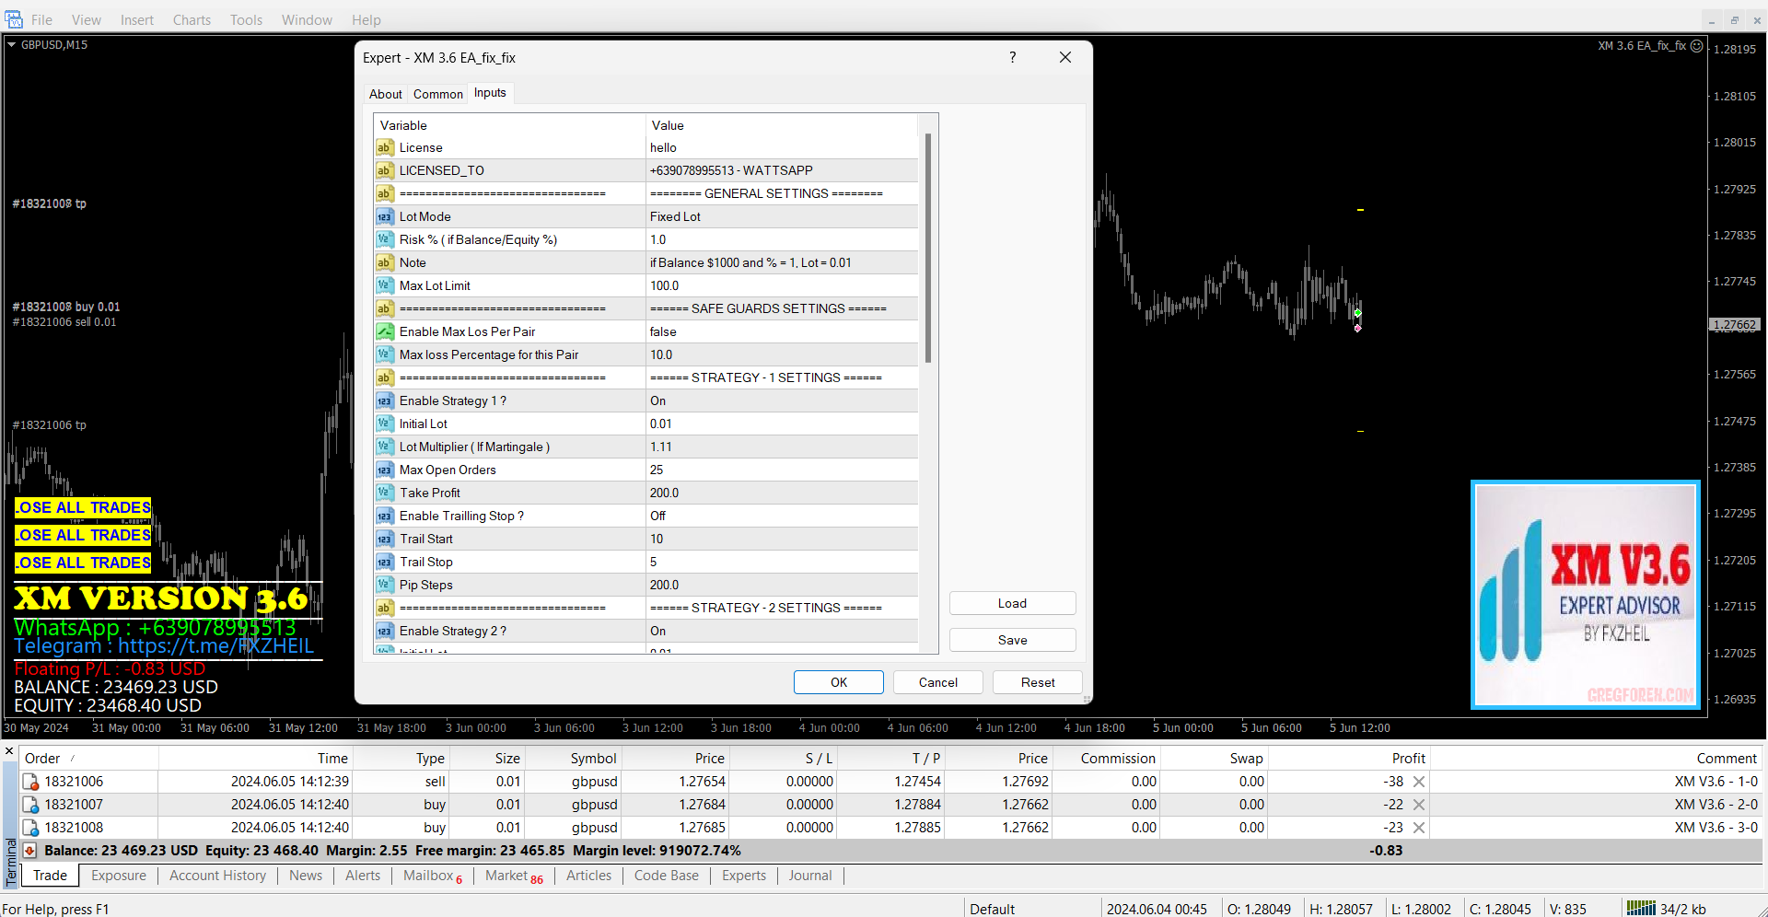Click the X icon on order 18321008
This screenshot has width=1768, height=917.
coord(1419,828)
